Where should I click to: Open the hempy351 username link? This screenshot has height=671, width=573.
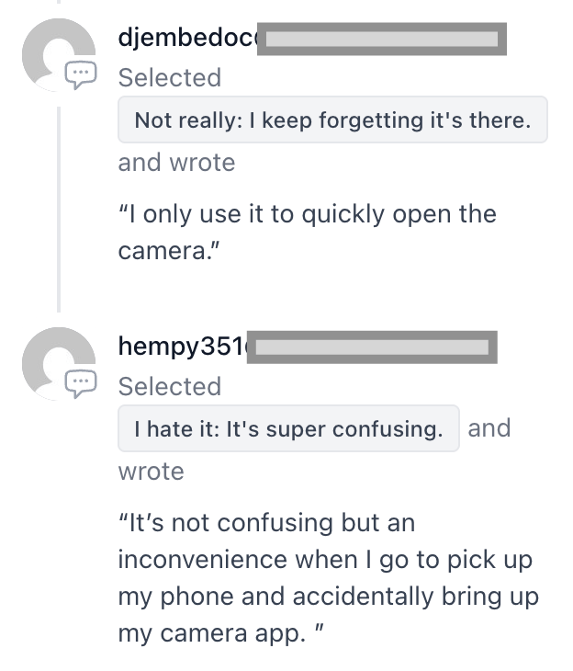coord(183,346)
